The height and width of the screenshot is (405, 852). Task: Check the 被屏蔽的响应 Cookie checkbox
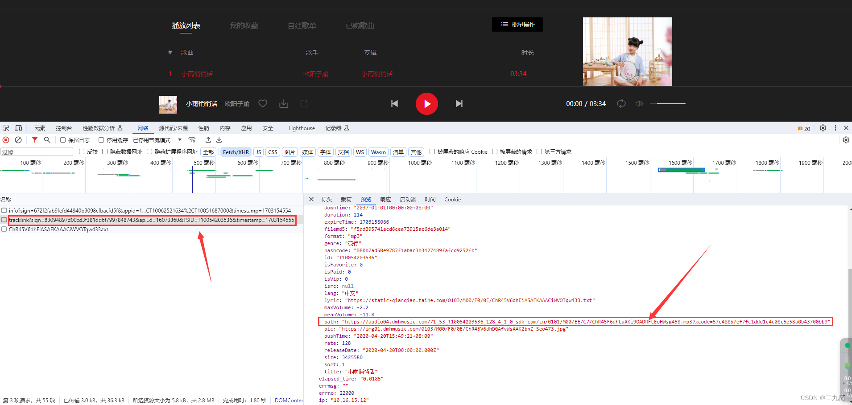pyautogui.click(x=432, y=151)
